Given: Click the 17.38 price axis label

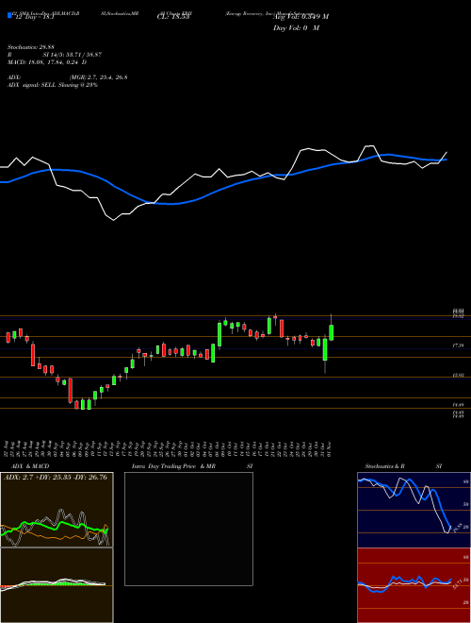Looking at the screenshot, I should tap(458, 346).
